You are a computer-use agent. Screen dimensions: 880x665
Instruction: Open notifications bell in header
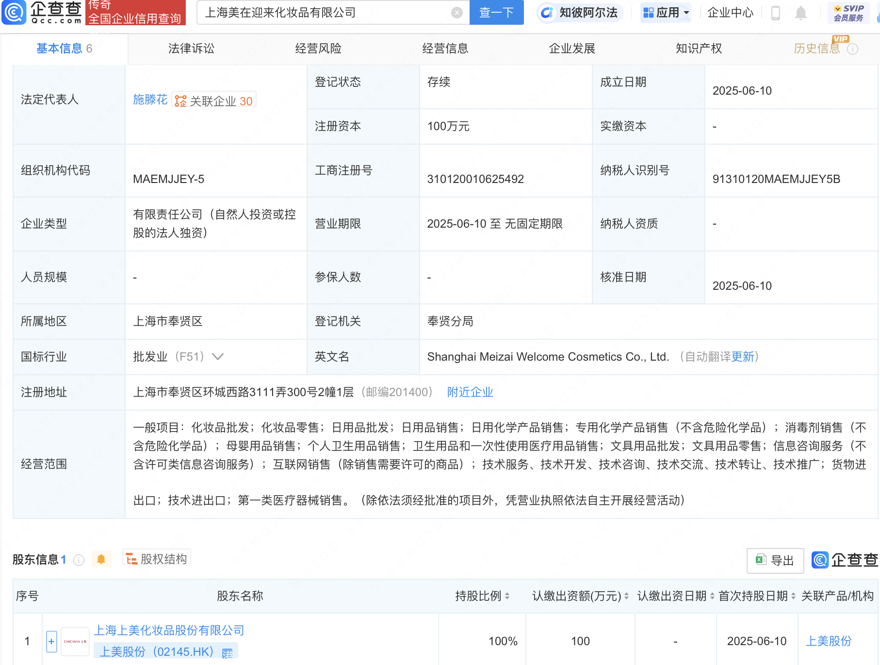[801, 13]
